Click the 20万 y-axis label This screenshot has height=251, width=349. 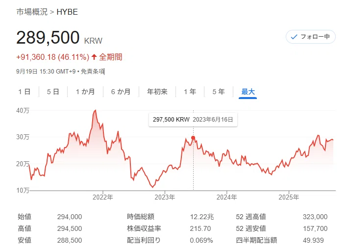(x=23, y=164)
